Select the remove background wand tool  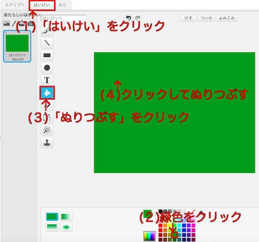[47, 130]
